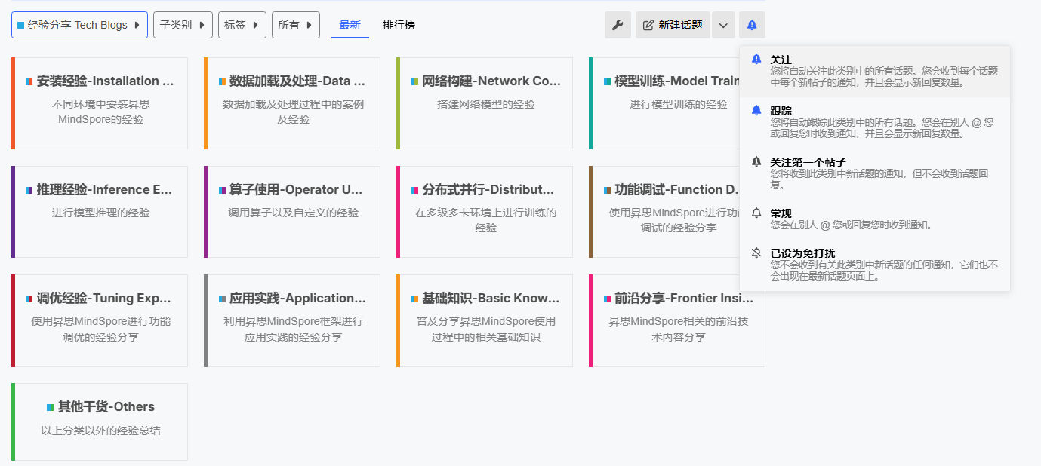Screen dimensions: 1041x466
Task: Open the 经验分享 Tech Blogs category dropdown
Action: pyautogui.click(x=79, y=25)
